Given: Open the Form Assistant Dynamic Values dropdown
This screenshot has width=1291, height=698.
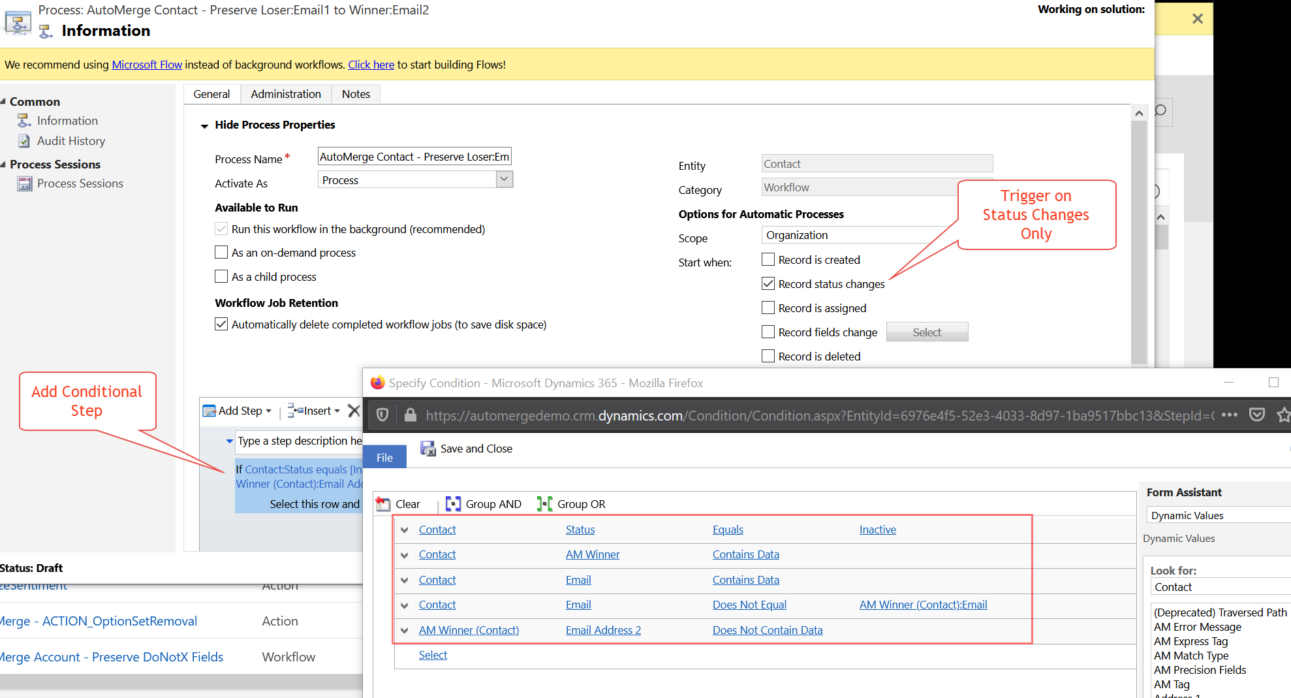Looking at the screenshot, I should point(1219,515).
